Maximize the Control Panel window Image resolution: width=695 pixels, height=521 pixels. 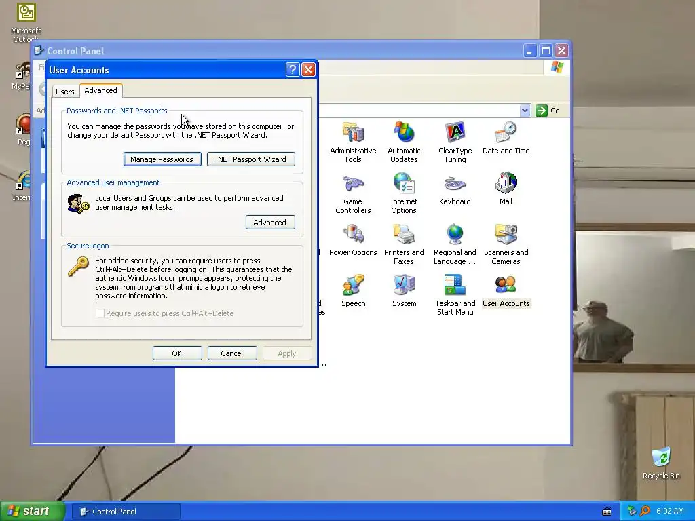546,50
